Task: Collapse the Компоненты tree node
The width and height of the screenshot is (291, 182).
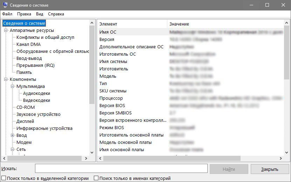Action: pyautogui.click(x=6, y=79)
